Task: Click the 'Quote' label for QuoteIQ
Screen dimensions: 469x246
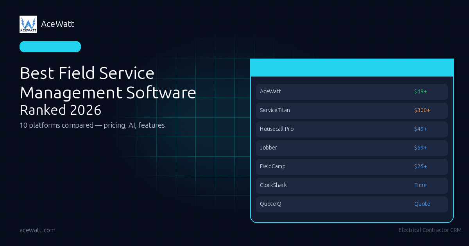Action: click(422, 204)
